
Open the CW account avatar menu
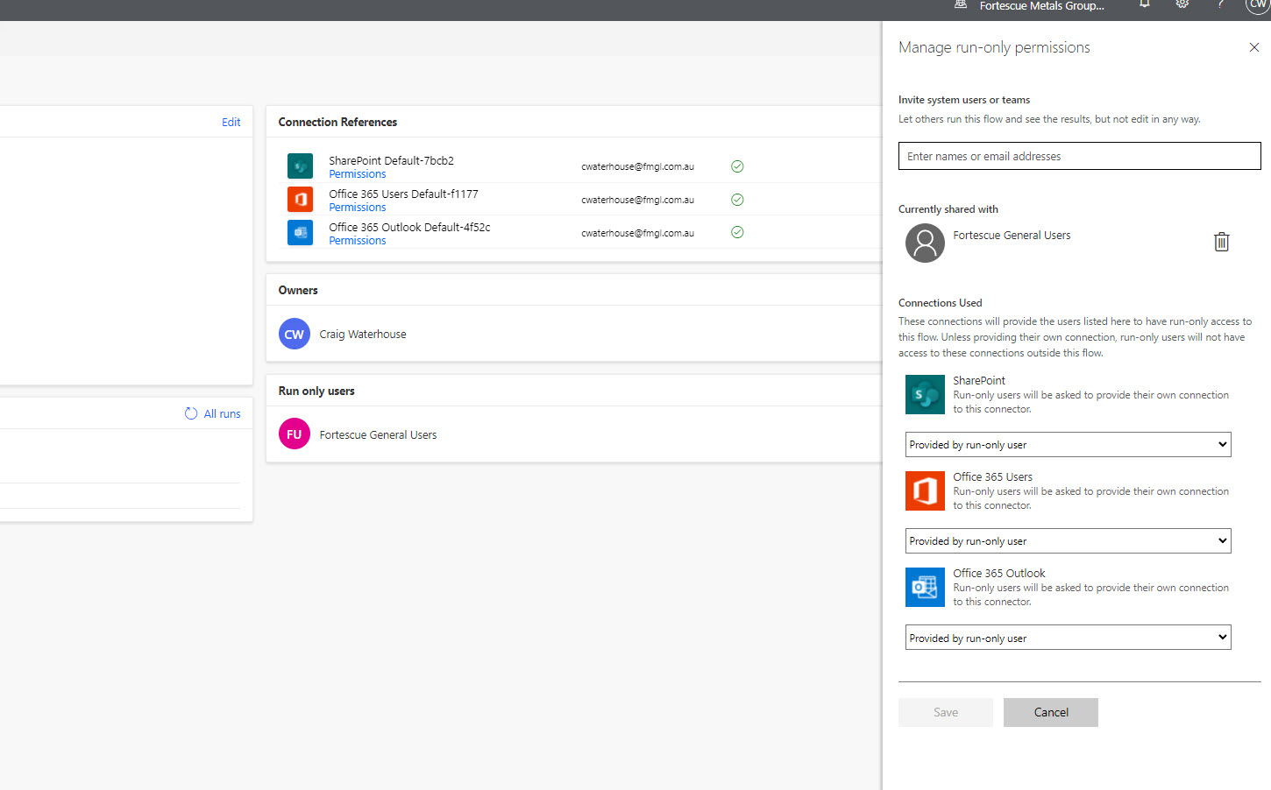(x=1257, y=5)
